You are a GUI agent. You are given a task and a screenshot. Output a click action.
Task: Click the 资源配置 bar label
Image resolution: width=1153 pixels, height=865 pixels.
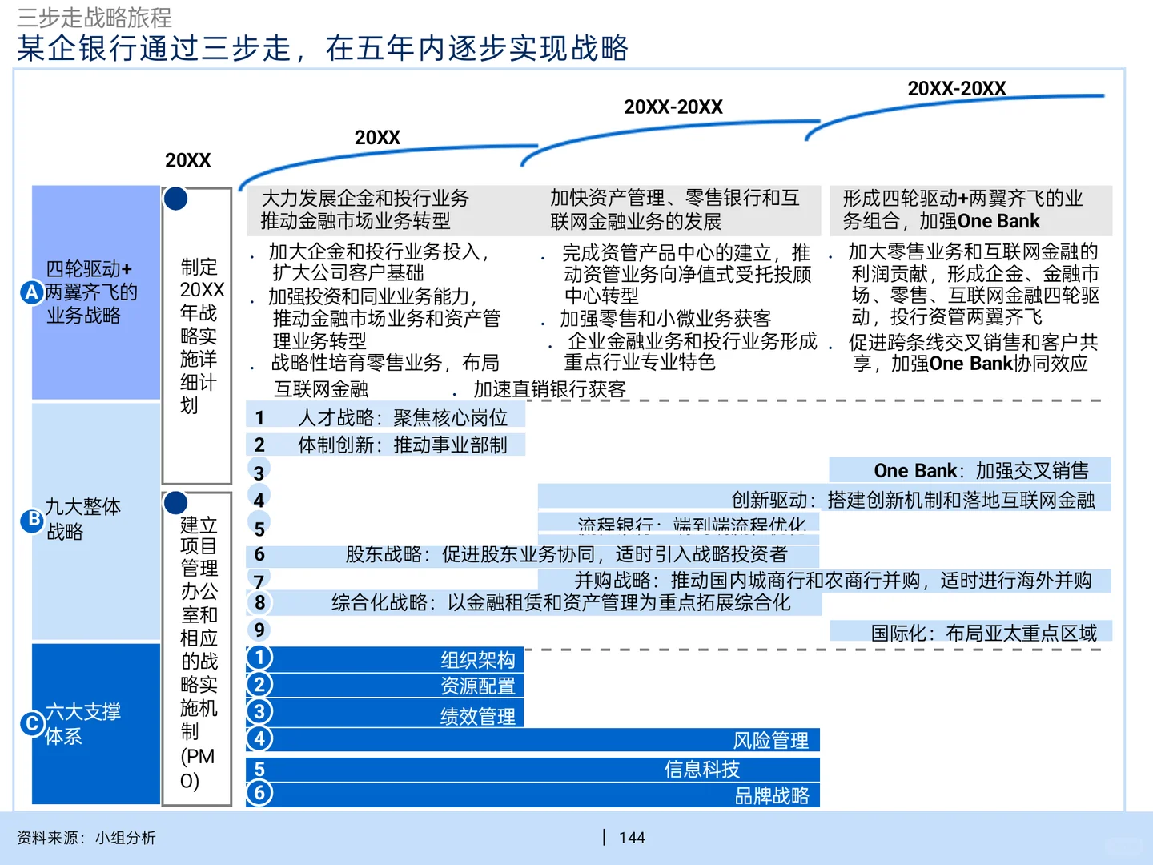pos(478,686)
